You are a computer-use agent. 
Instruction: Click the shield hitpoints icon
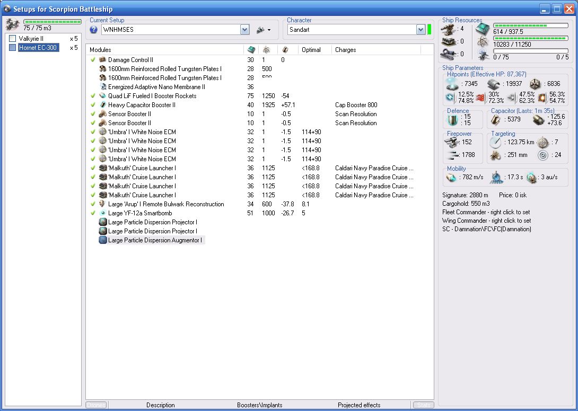(x=452, y=84)
